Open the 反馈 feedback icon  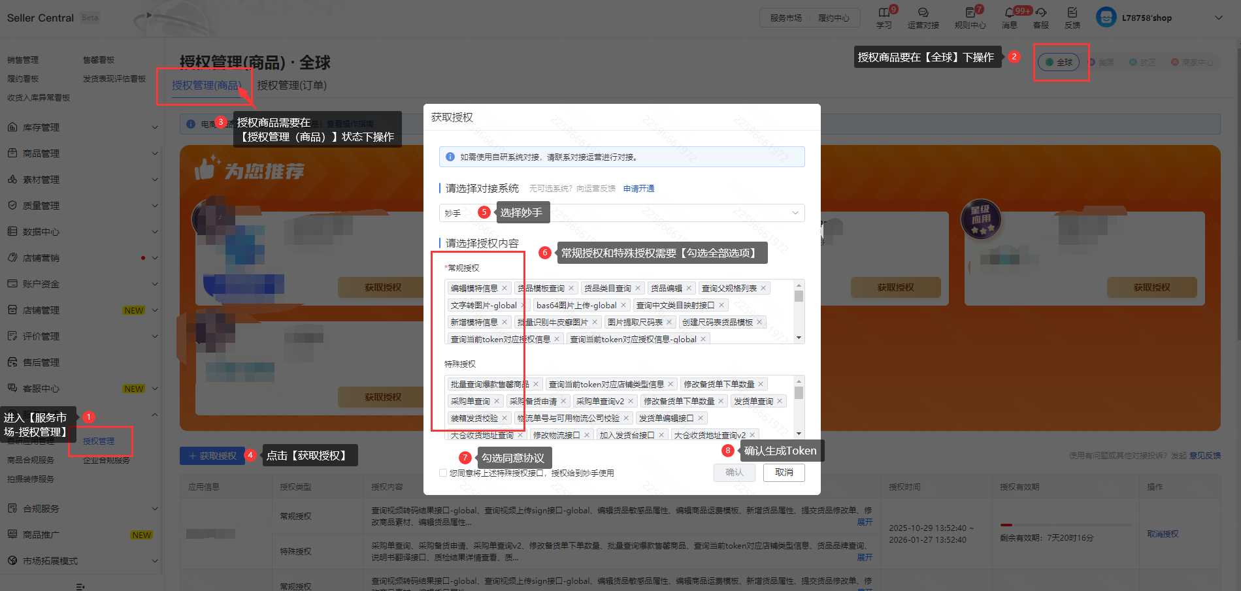click(x=1072, y=12)
